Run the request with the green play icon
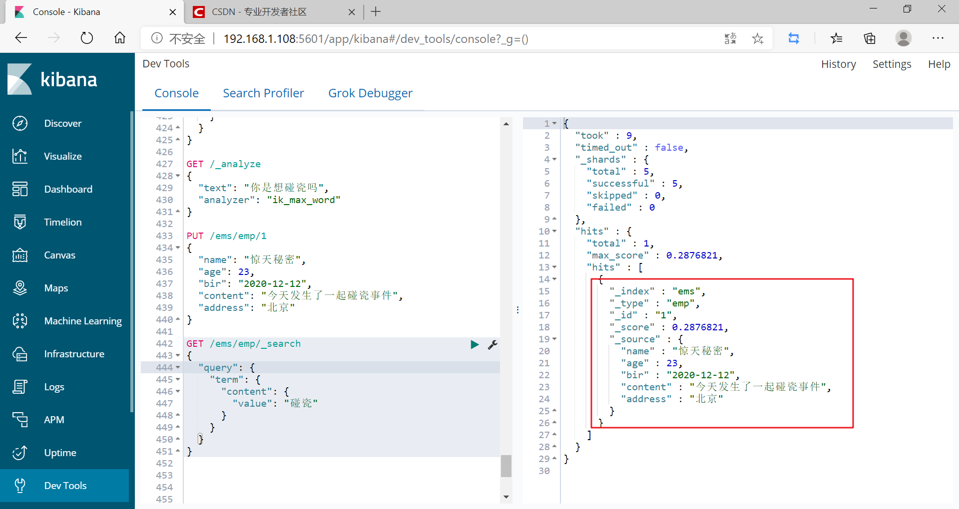Image resolution: width=959 pixels, height=509 pixels. [475, 344]
